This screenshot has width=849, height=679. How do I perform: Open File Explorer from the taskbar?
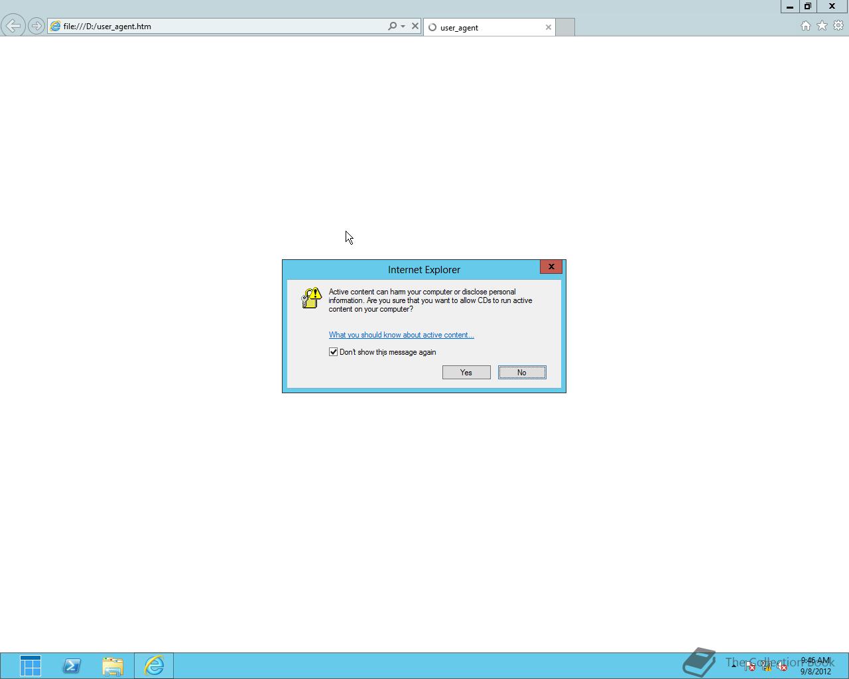point(113,666)
